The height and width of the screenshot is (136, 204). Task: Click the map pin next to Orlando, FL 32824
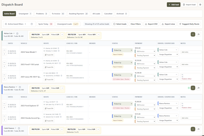click(59, 51)
